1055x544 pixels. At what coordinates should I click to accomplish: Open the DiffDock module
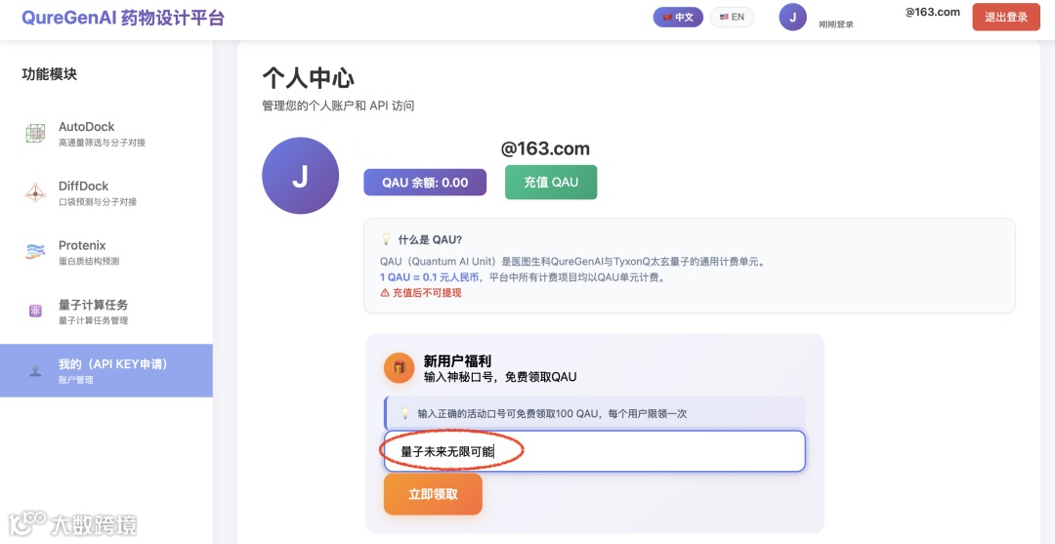coord(106,193)
